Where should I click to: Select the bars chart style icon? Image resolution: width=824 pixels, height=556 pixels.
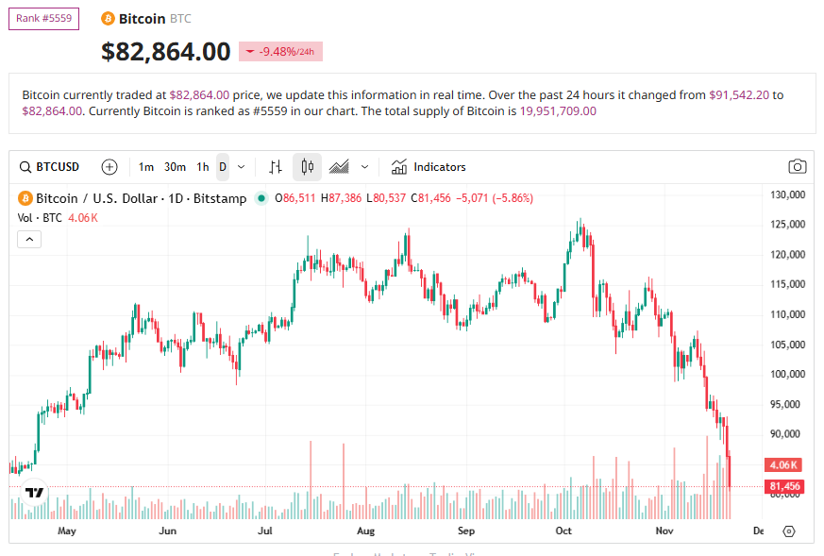275,167
